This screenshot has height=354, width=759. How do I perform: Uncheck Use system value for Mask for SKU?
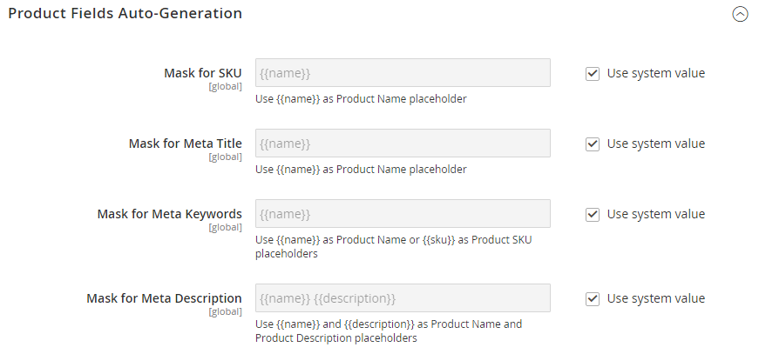pyautogui.click(x=593, y=74)
